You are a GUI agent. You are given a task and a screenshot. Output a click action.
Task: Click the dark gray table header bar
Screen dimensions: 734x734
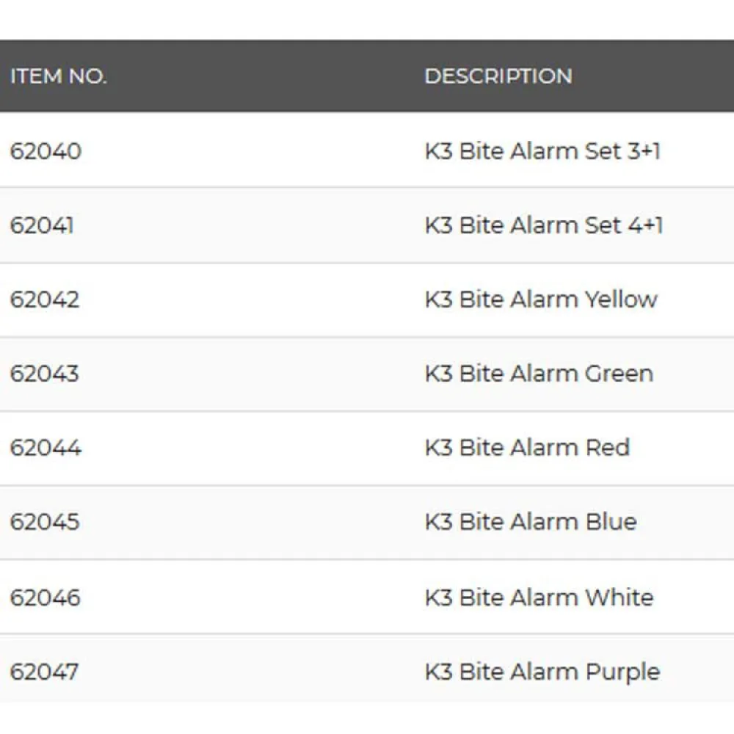264,76
